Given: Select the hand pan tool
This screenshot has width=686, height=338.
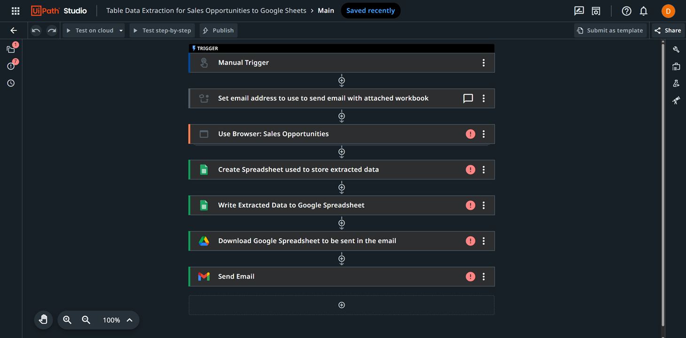Looking at the screenshot, I should [43, 320].
